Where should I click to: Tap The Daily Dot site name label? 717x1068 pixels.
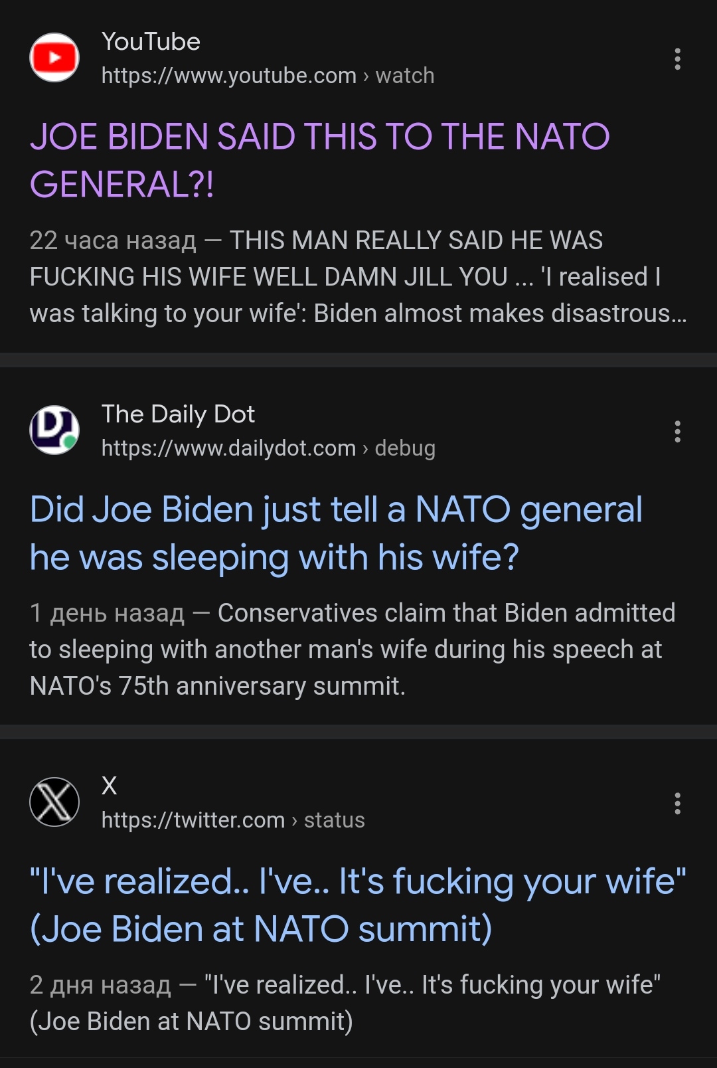pyautogui.click(x=178, y=414)
